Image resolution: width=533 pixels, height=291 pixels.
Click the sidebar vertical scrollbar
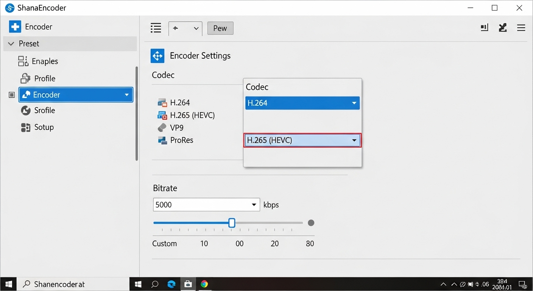(x=137, y=114)
